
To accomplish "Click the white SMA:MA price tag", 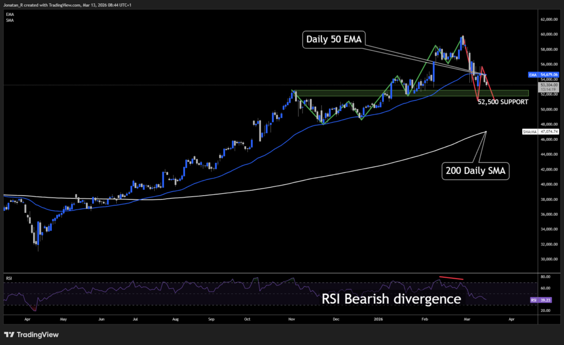I will [x=542, y=132].
